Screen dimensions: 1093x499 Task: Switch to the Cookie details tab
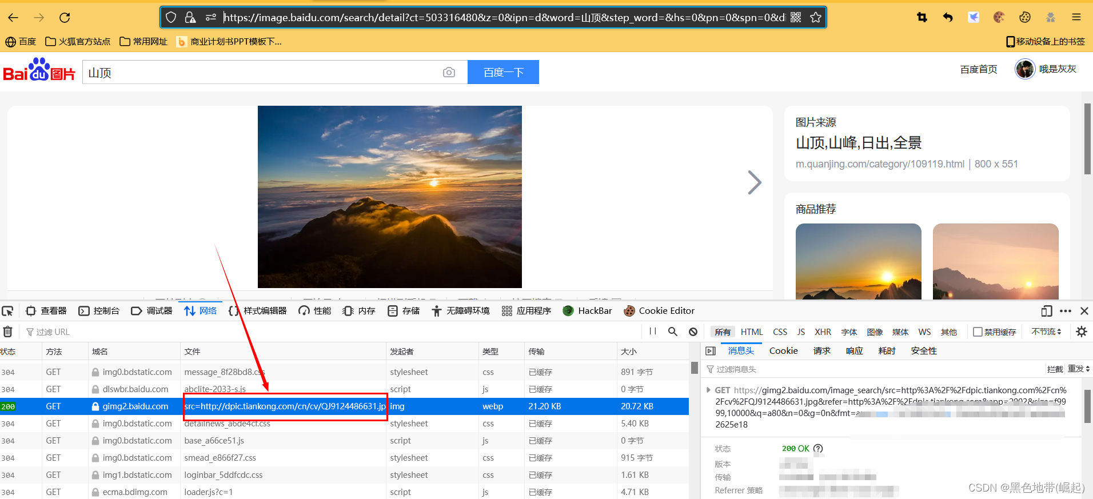(x=783, y=351)
